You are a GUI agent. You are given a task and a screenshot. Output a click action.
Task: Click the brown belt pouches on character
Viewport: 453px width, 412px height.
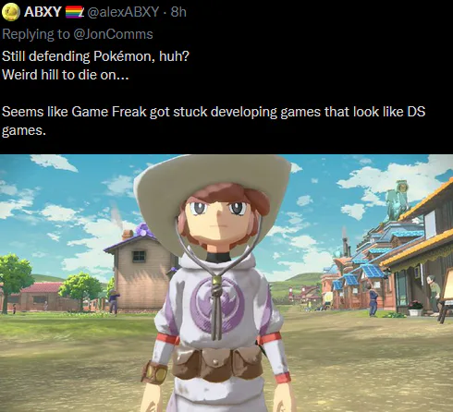click(x=217, y=363)
